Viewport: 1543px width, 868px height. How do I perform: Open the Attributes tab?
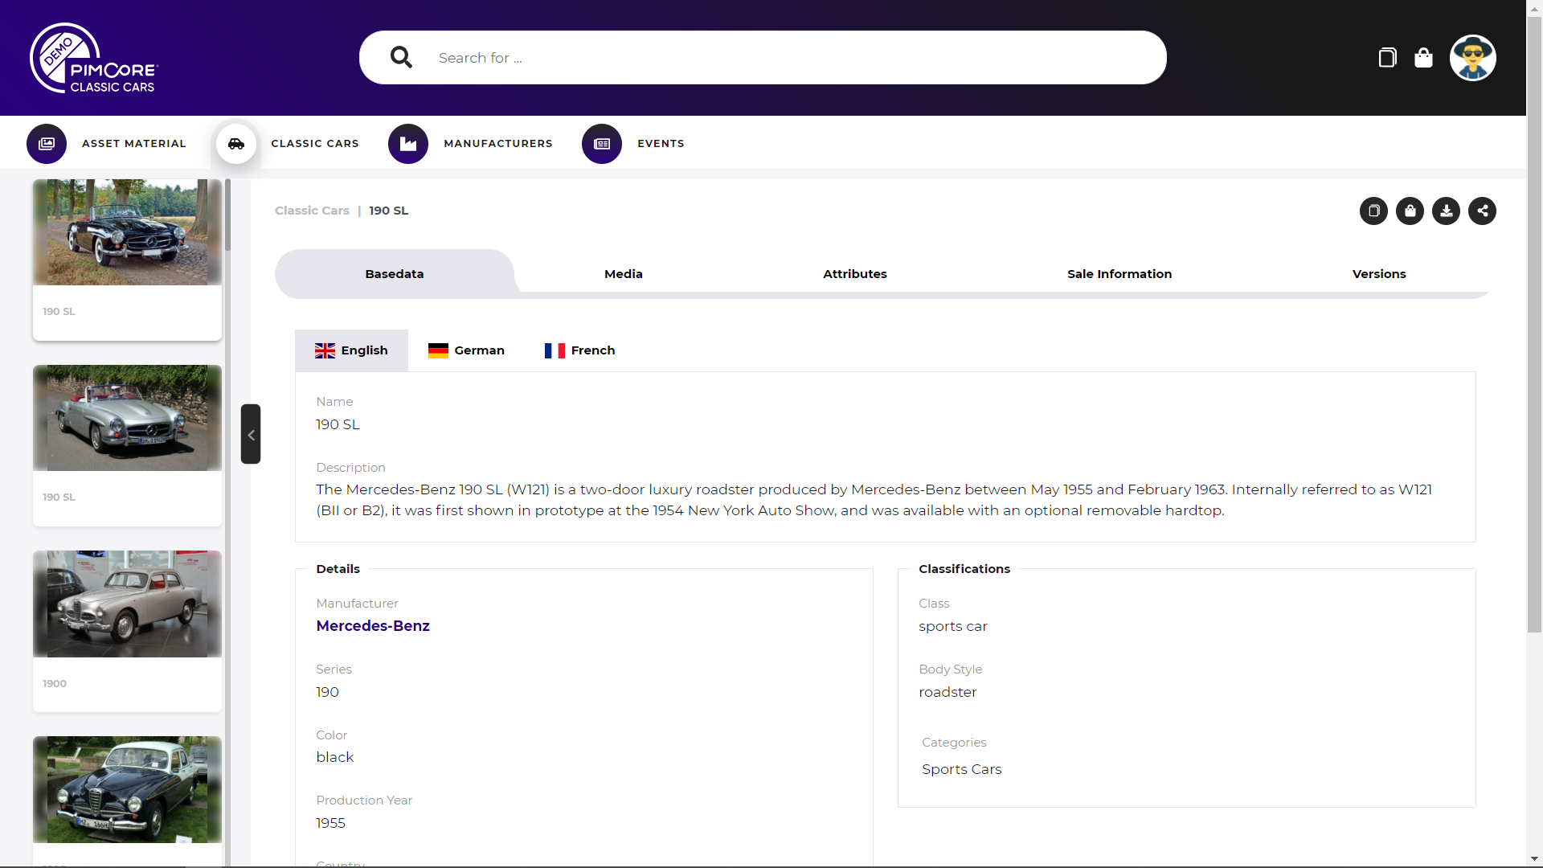click(x=855, y=274)
